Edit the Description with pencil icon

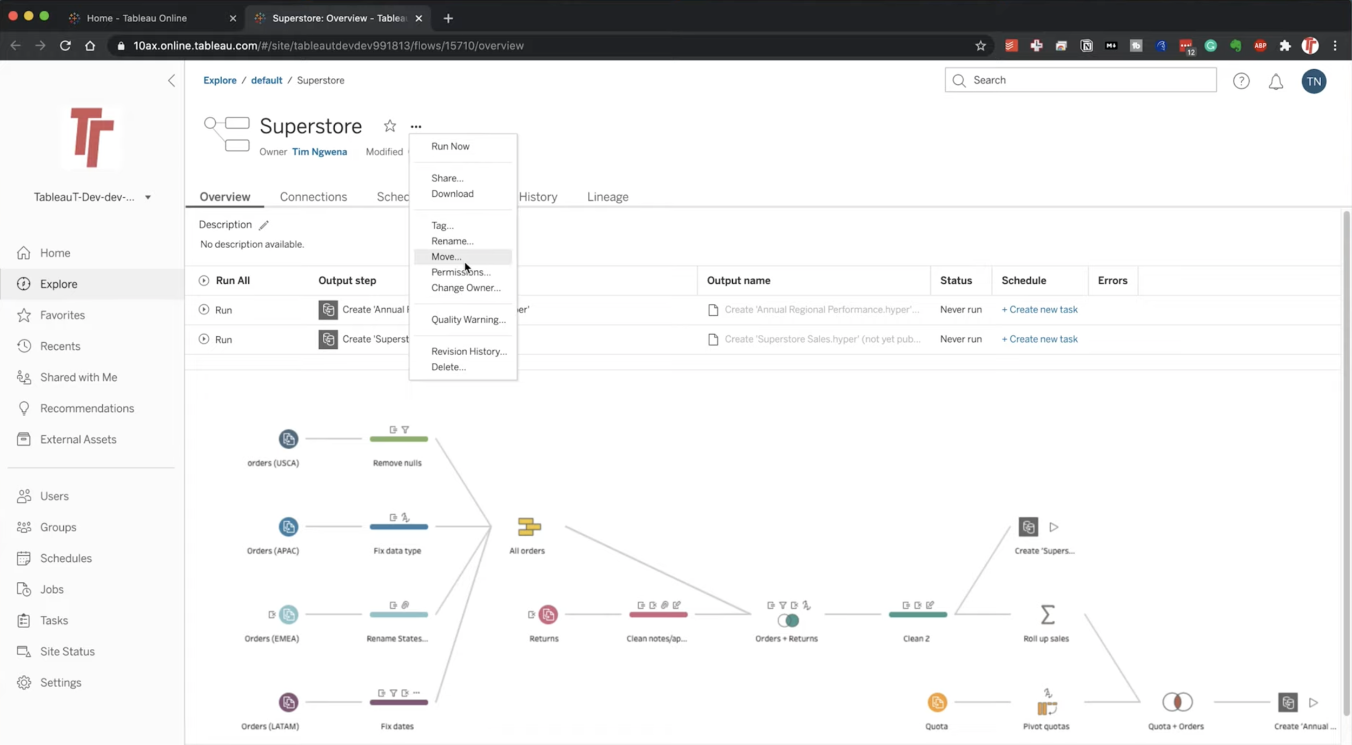pos(264,225)
